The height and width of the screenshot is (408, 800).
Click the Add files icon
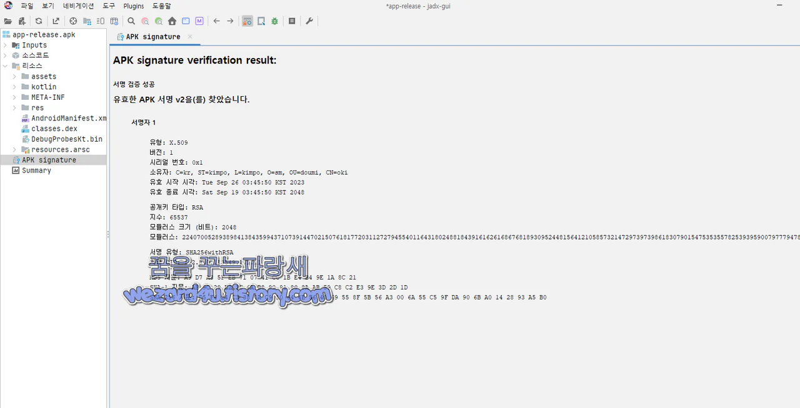(x=22, y=21)
